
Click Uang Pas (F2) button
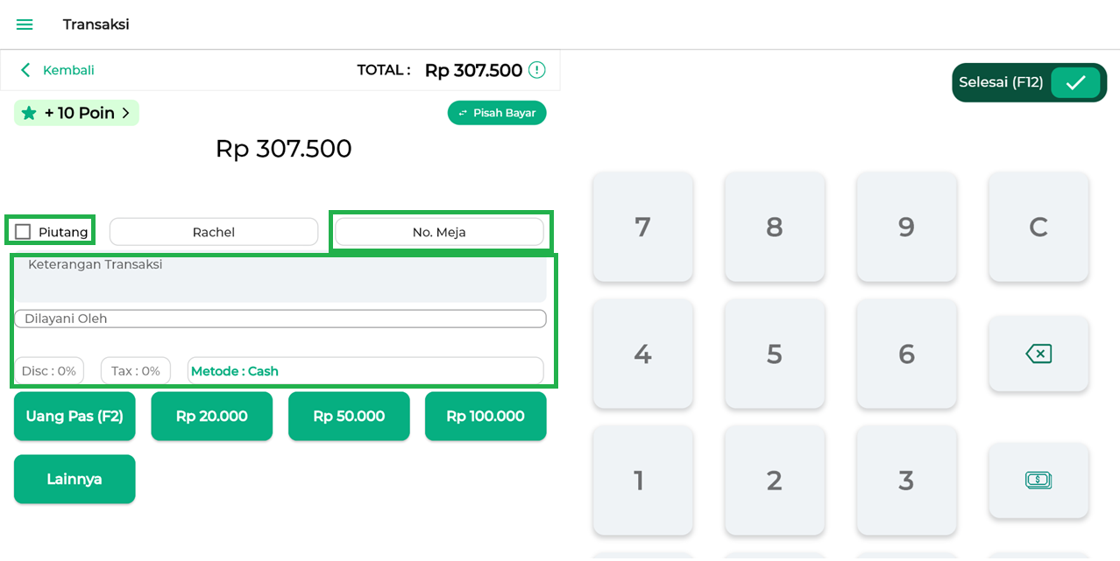click(74, 417)
